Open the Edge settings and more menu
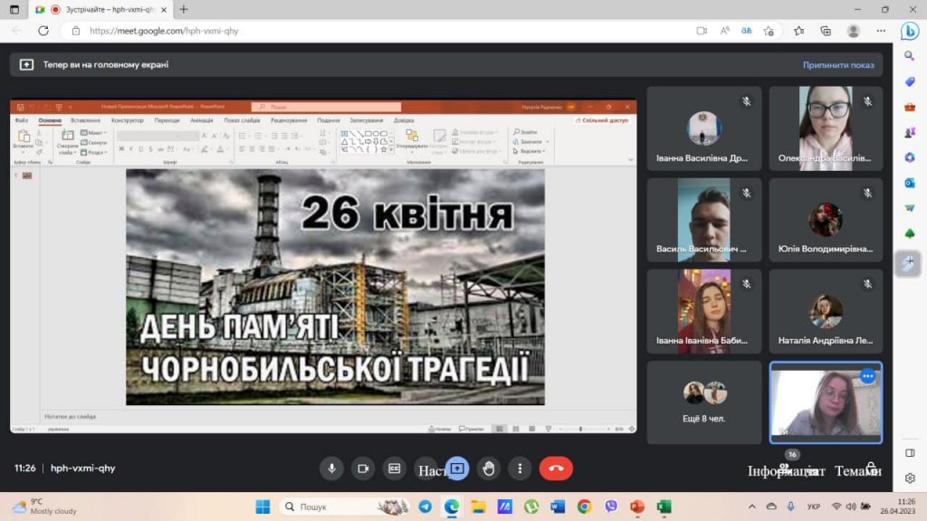 (x=882, y=31)
